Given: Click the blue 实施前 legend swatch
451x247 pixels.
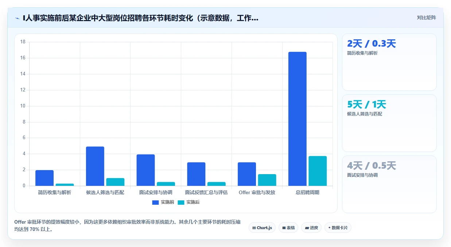Looking at the screenshot, I should (156, 202).
